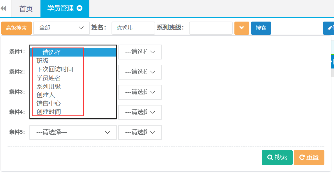Click the orange chevron-down toggle button
This screenshot has height=174, width=334.
242,28
